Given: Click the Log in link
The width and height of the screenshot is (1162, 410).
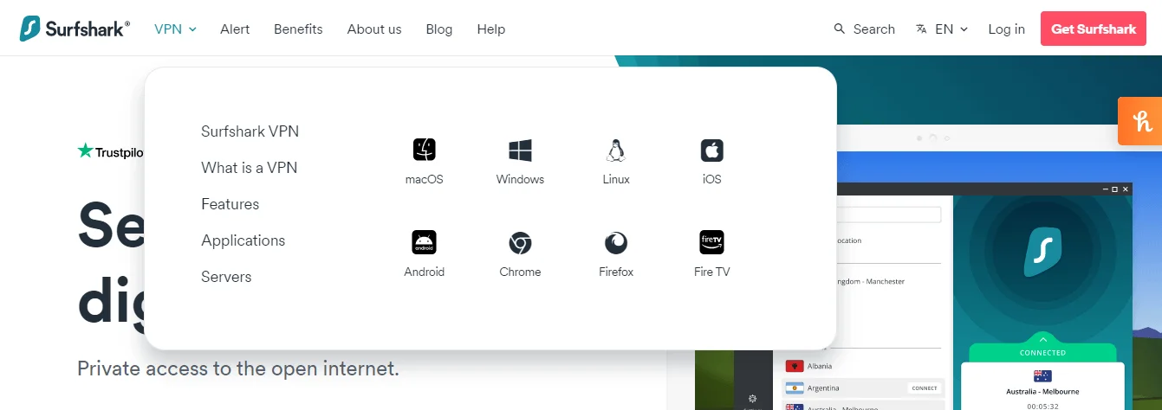Looking at the screenshot, I should click(x=1006, y=29).
